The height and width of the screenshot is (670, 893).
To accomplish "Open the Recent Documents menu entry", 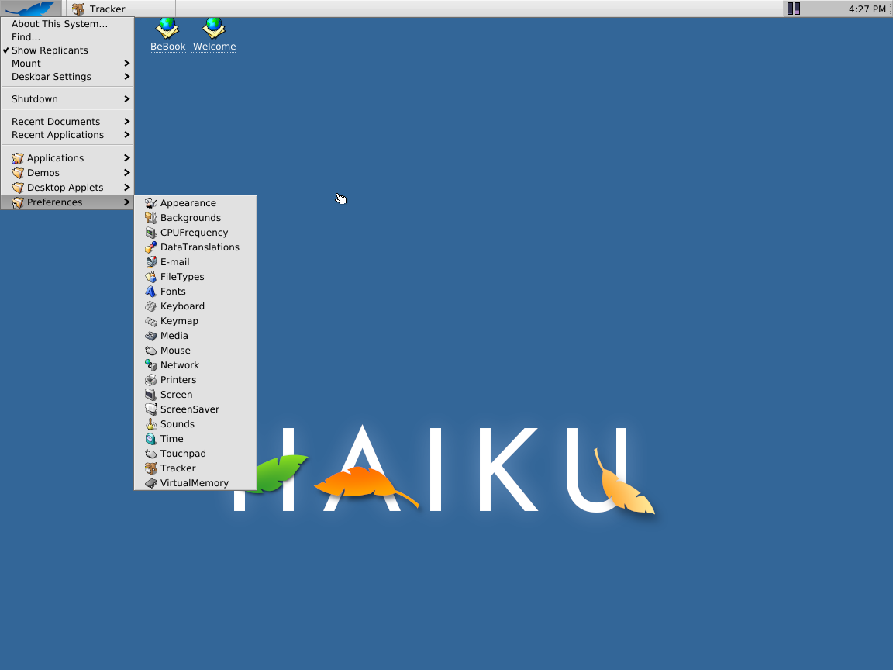I will point(67,121).
